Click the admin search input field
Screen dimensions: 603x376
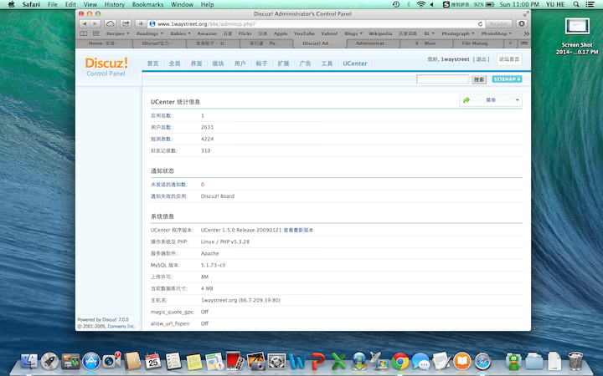(x=442, y=79)
